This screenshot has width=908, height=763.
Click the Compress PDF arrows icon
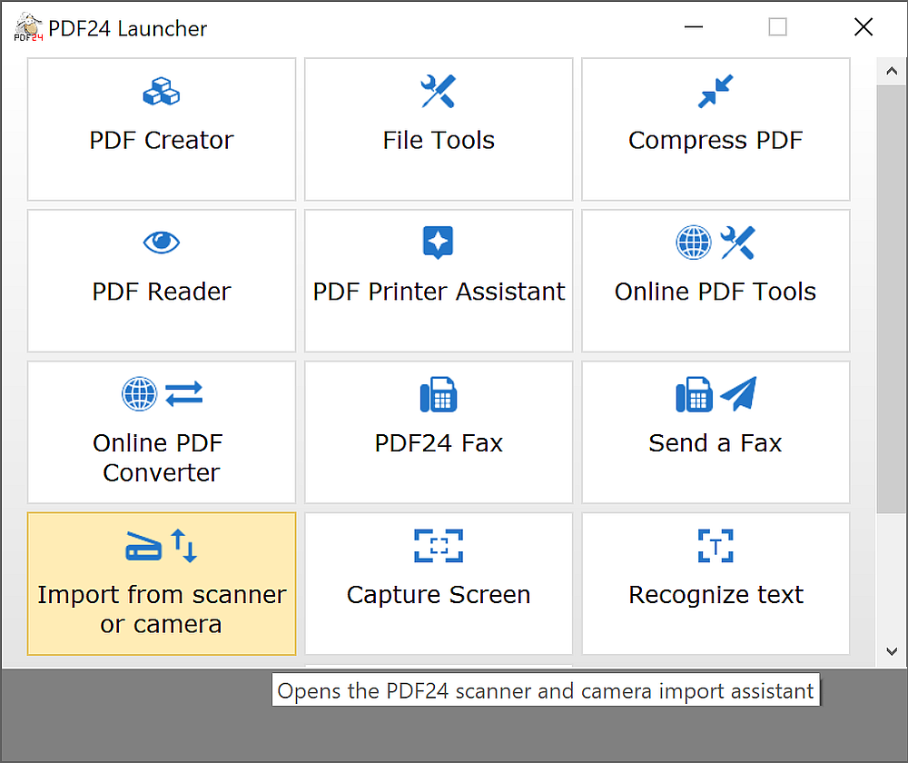coord(716,92)
